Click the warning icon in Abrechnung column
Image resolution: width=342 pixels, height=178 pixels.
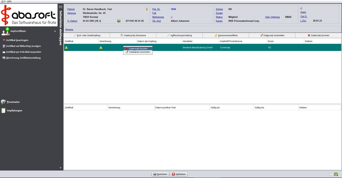(x=101, y=48)
